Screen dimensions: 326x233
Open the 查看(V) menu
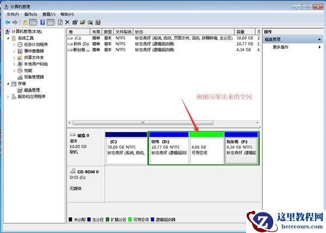coord(49,14)
